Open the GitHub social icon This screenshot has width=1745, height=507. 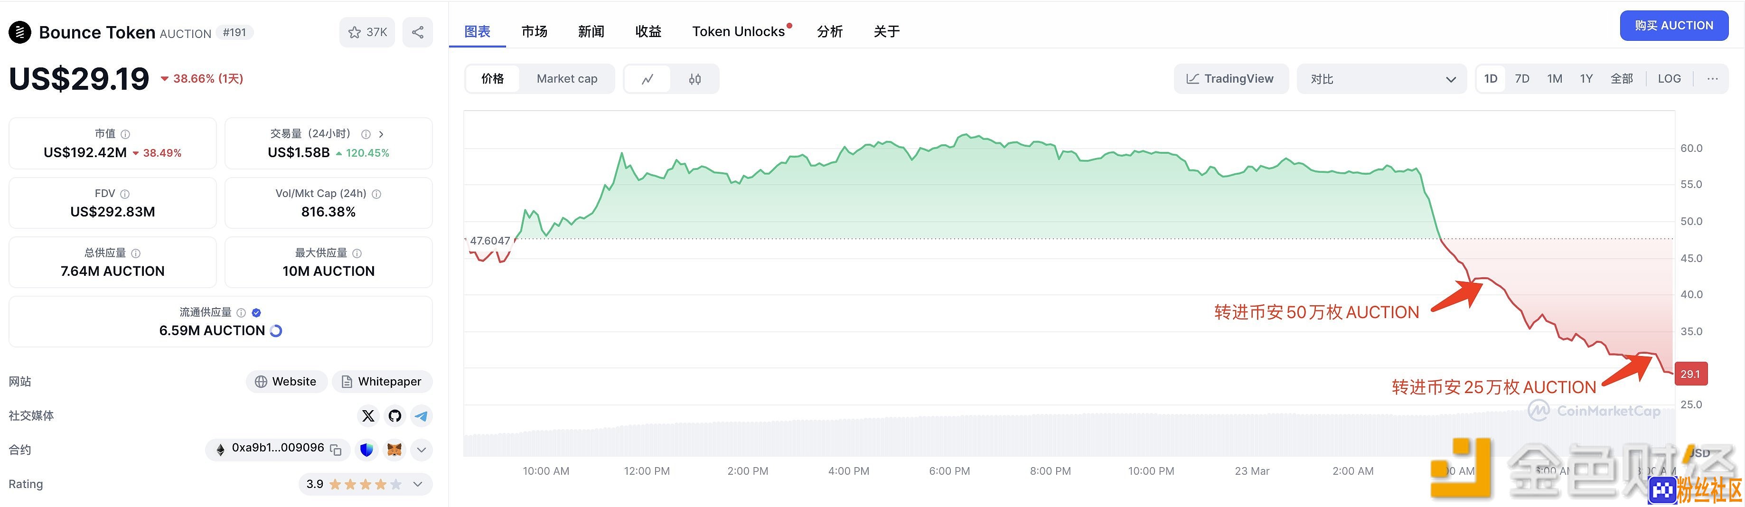click(395, 415)
